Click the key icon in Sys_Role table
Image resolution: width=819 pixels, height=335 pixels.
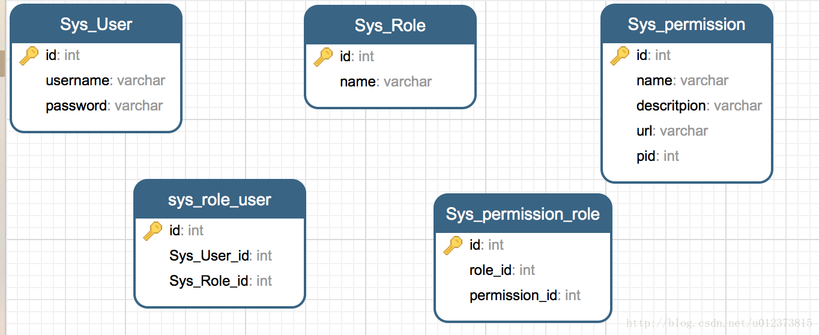[x=323, y=57]
